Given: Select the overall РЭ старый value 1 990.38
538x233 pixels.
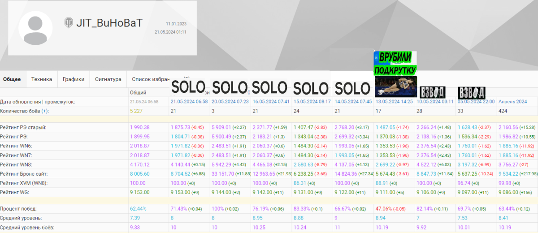Looking at the screenshot, I should [140, 128].
